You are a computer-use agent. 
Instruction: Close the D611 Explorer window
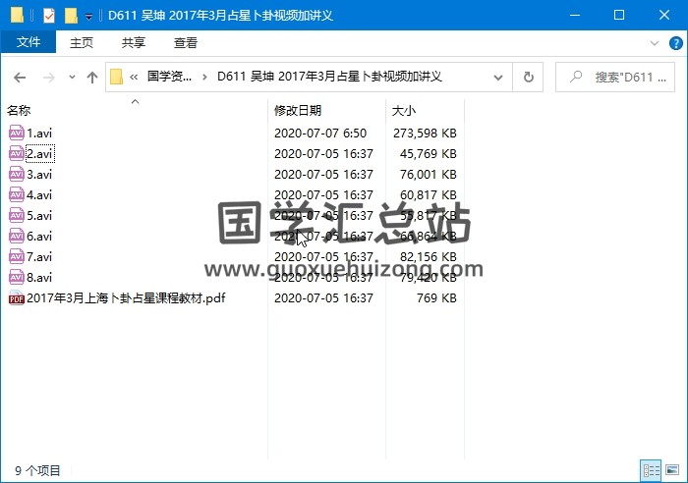[664, 16]
